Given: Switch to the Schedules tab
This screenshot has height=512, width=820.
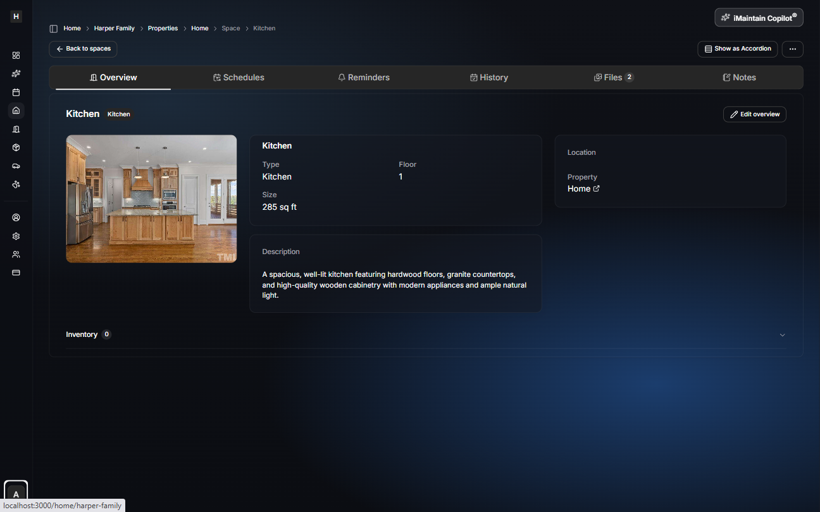Looking at the screenshot, I should pyautogui.click(x=239, y=77).
